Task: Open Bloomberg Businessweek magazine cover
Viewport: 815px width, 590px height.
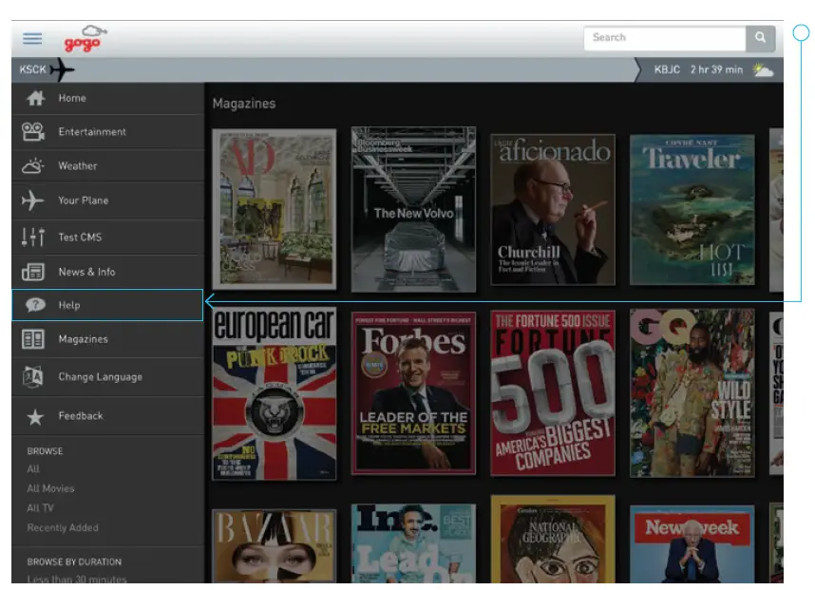Action: click(413, 209)
